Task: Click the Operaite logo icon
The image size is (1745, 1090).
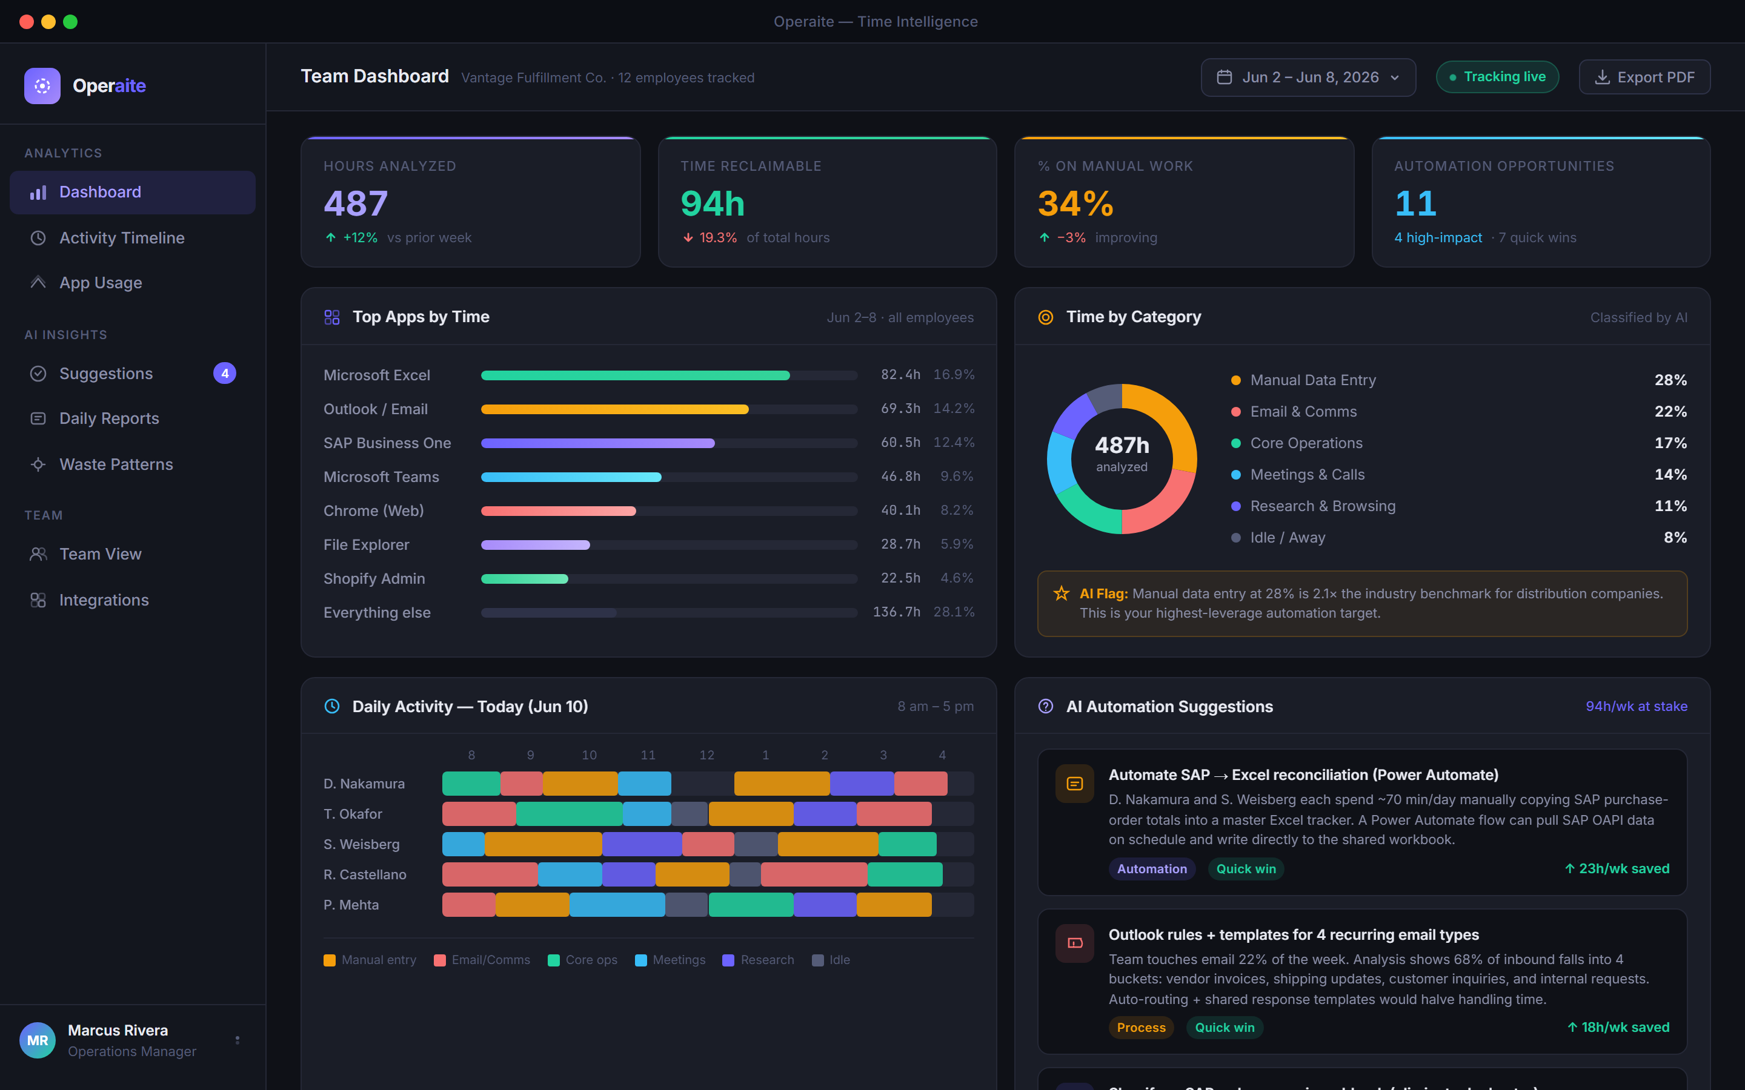Action: click(x=42, y=86)
